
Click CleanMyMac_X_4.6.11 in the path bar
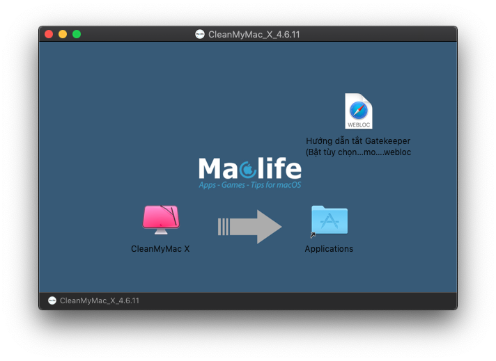tap(100, 300)
